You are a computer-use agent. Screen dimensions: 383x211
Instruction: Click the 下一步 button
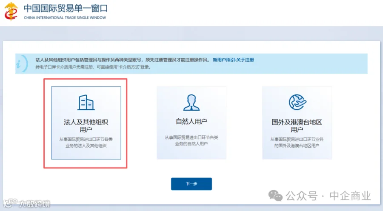191,184
